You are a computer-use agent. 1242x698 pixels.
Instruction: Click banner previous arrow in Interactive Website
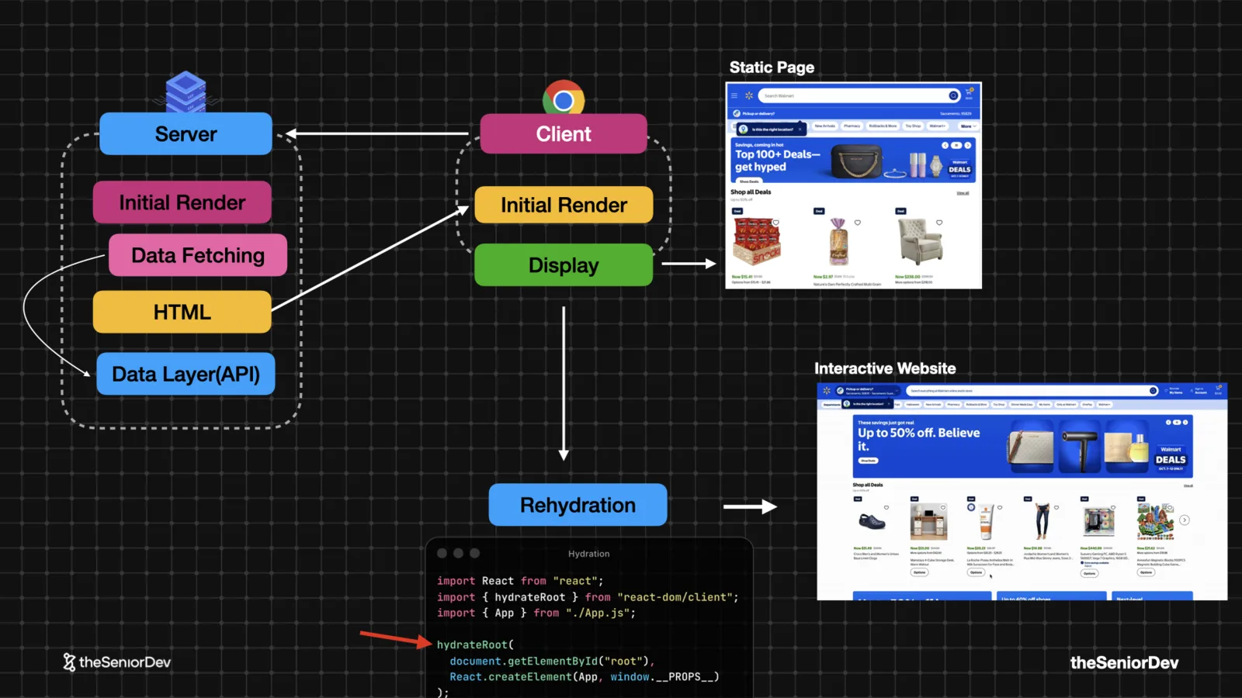tap(1168, 423)
